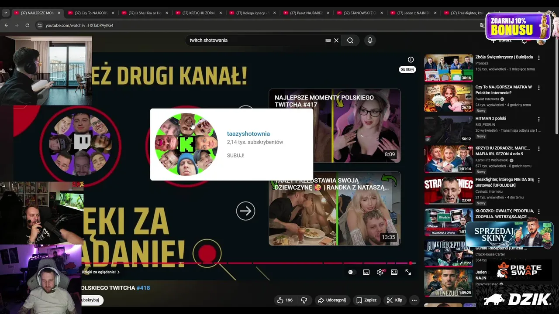Switch to tab Is She Him or Her
This screenshot has height=314, width=559.
[x=145, y=13]
